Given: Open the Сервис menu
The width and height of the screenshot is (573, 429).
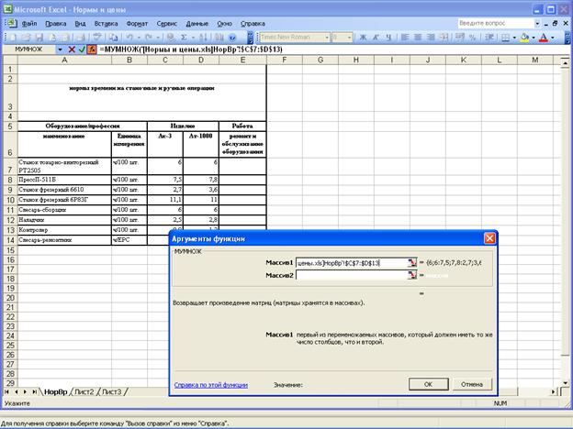Looking at the screenshot, I should tap(166, 23).
